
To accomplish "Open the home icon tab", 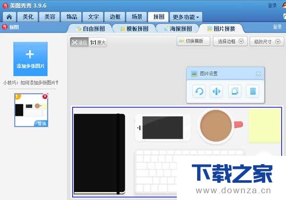I will 9,17.
